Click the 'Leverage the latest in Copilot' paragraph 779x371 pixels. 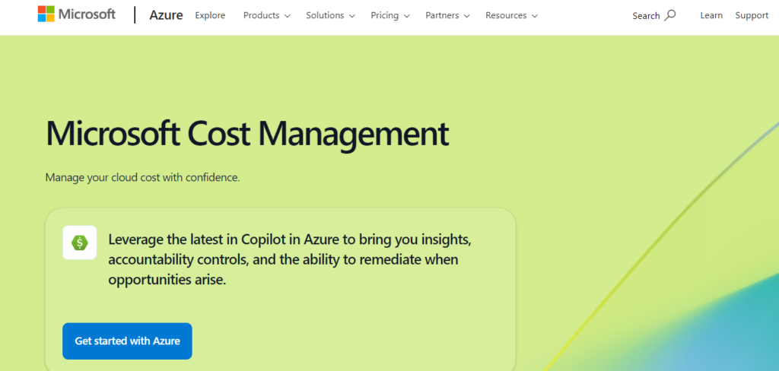point(290,260)
